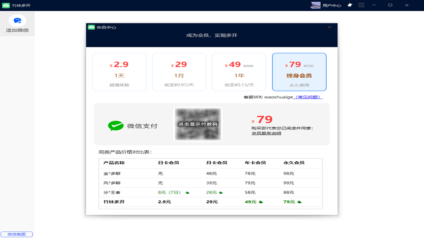Click the 风*多聊 row name

coord(112,183)
